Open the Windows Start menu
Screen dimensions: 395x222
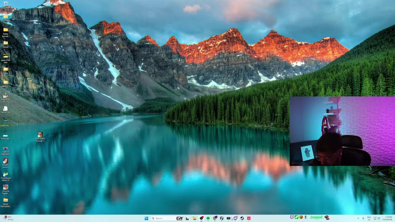click(146, 218)
